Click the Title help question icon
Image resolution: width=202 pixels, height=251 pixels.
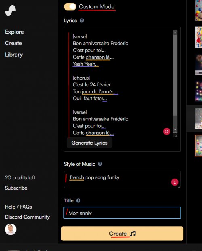point(78,201)
